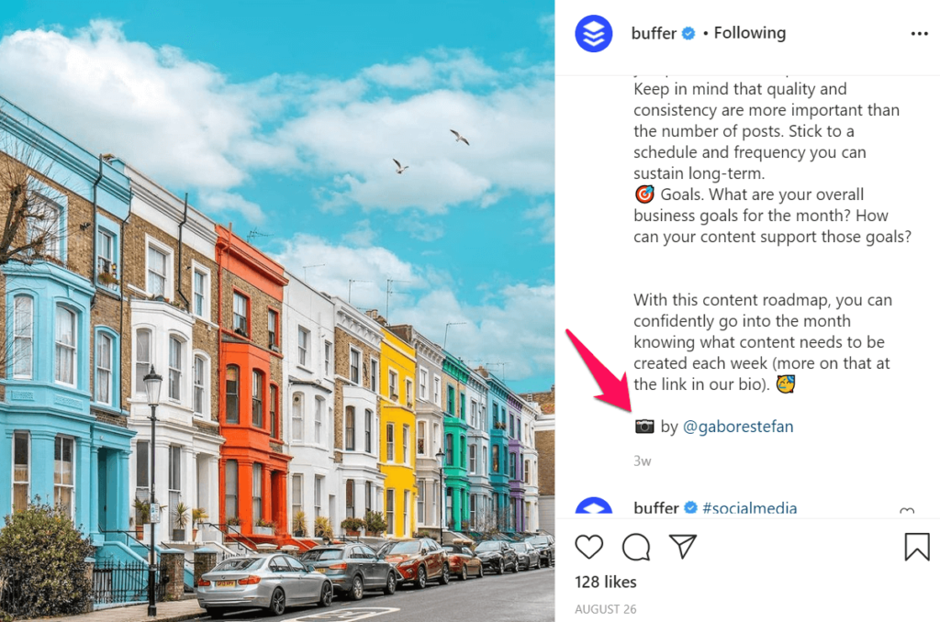Image resolution: width=940 pixels, height=622 pixels.
Task: Open the buffer username in the header
Action: pyautogui.click(x=654, y=34)
